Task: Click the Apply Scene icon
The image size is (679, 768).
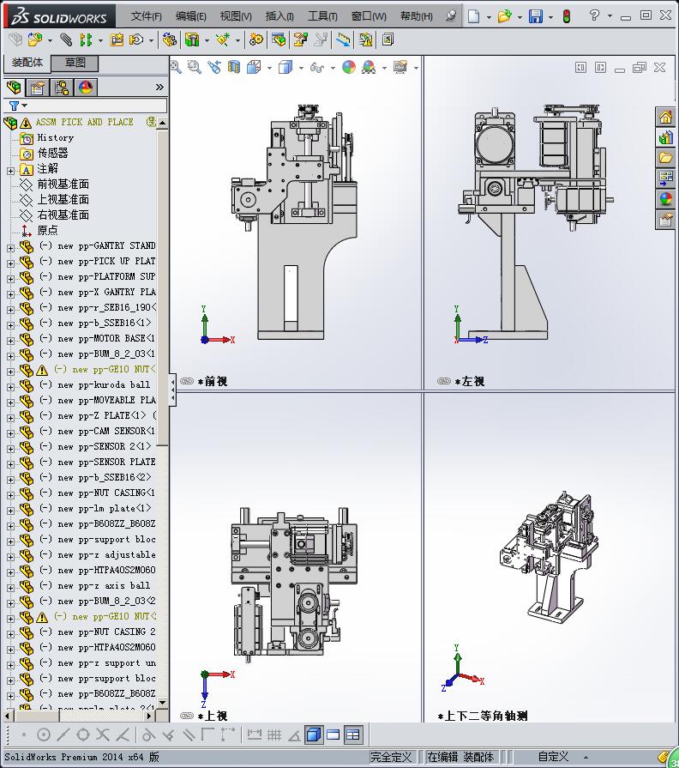Action: click(x=369, y=67)
